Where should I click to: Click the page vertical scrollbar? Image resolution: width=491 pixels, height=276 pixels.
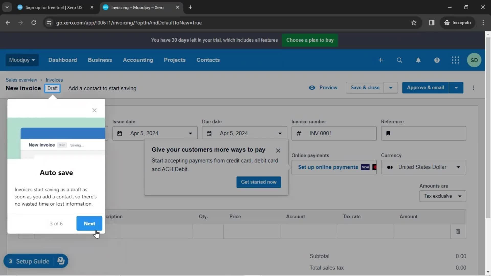click(488, 128)
